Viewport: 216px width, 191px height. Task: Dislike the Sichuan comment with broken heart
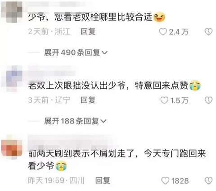pyautogui.click(x=209, y=181)
